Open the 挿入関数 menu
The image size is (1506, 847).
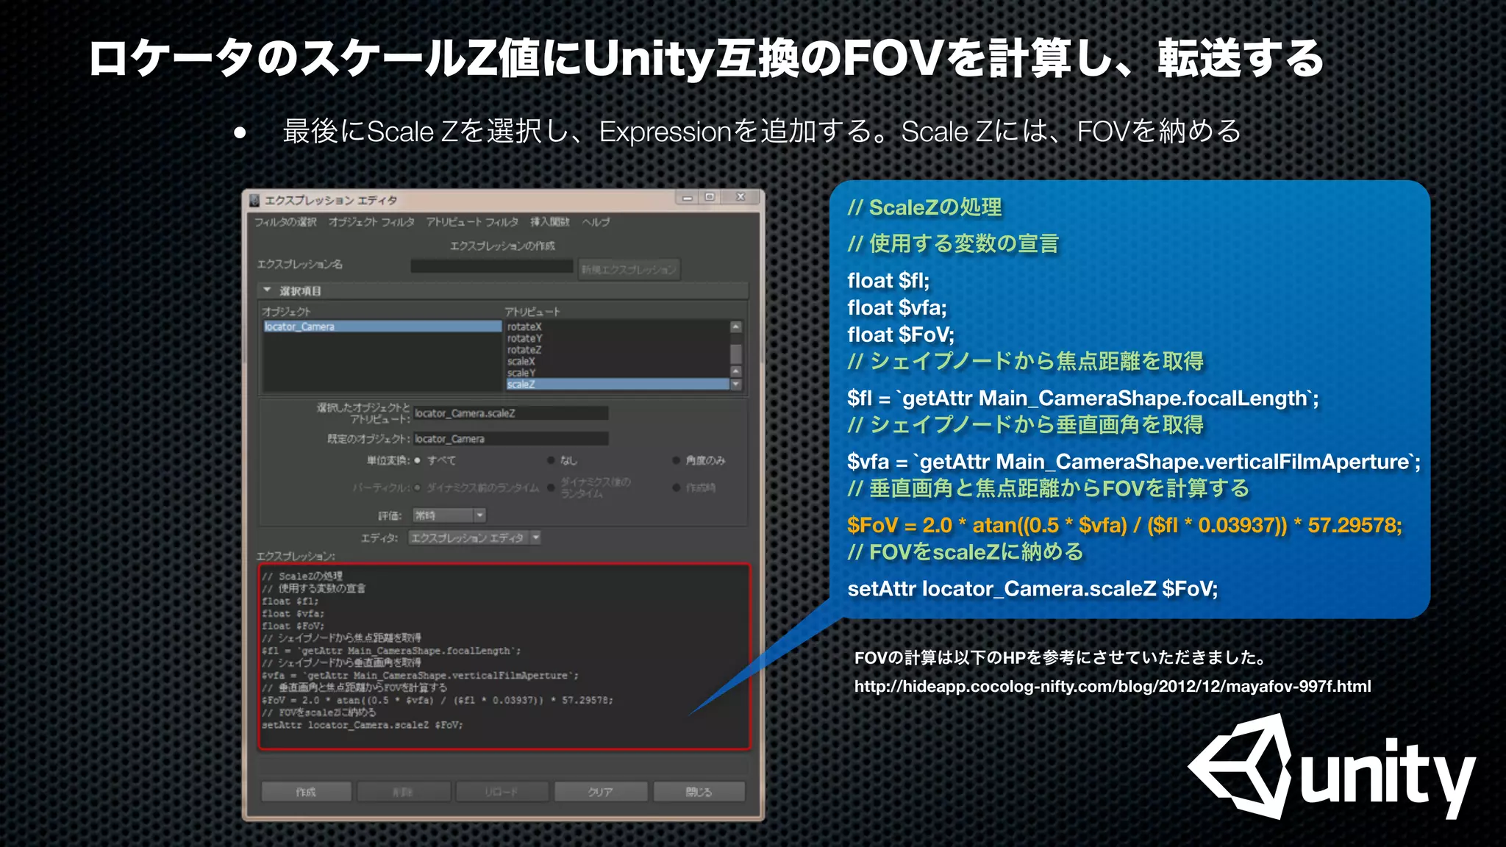point(550,222)
